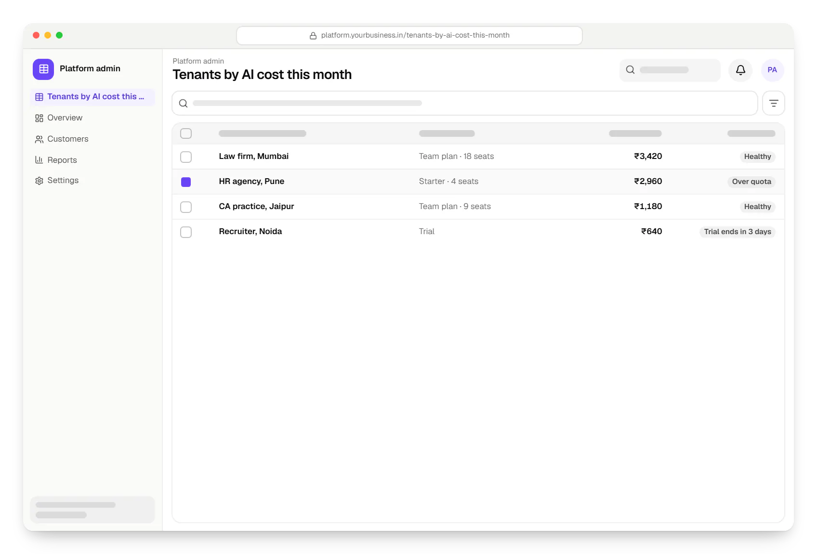The height and width of the screenshot is (554, 817).
Task: Click the Over quota status badge
Action: coord(751,182)
